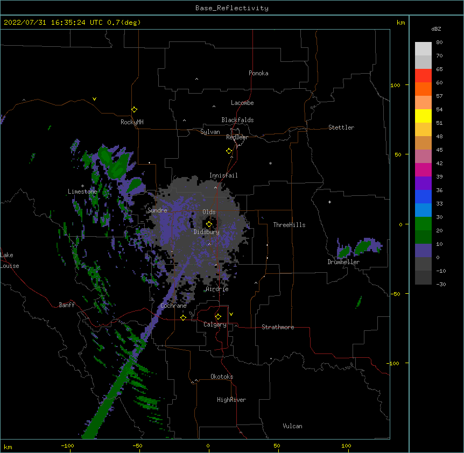Click the km unit label at top right
464x453 pixels.
pos(400,23)
